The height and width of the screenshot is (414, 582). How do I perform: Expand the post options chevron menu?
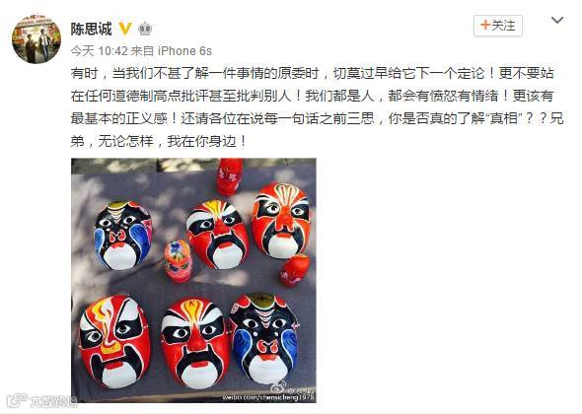tap(557, 20)
